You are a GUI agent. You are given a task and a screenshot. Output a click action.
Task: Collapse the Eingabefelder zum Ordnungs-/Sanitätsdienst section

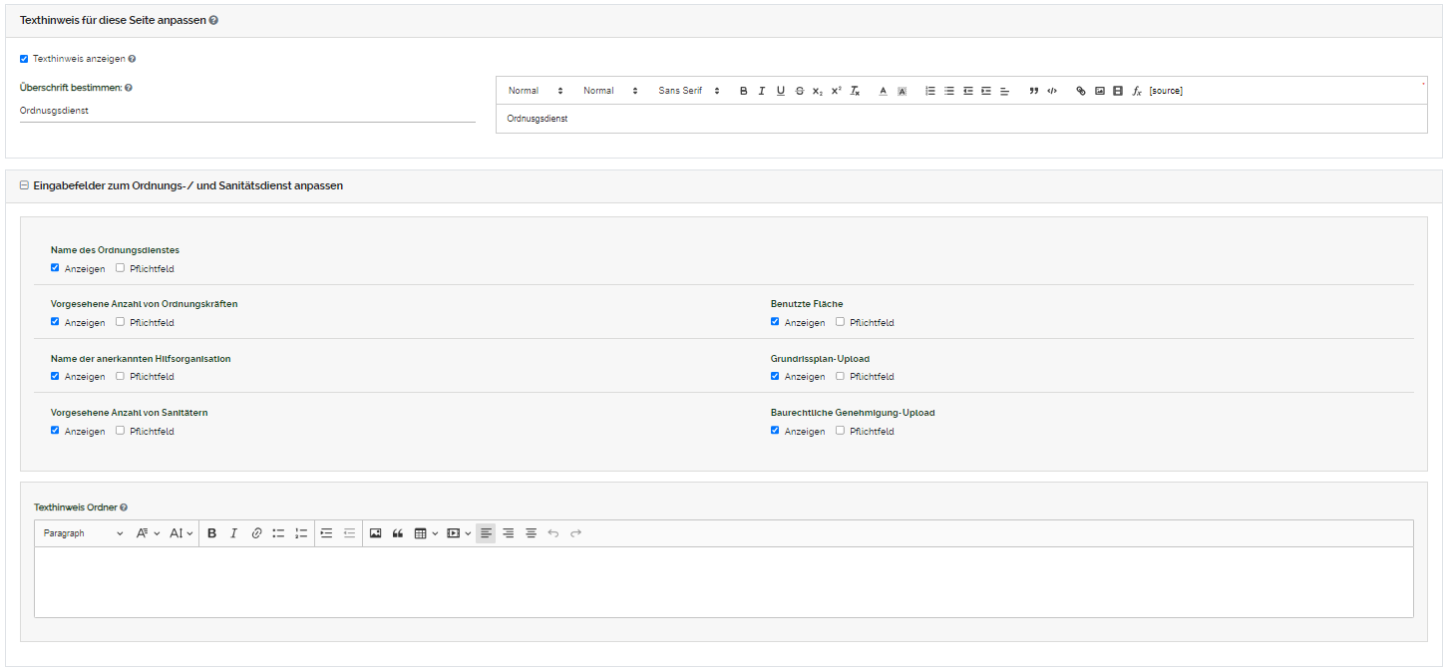coord(24,185)
